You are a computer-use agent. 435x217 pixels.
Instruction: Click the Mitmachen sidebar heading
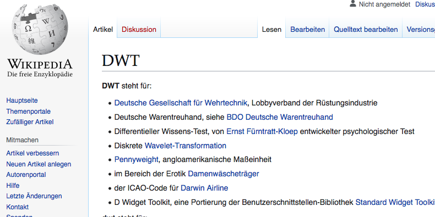(22, 140)
